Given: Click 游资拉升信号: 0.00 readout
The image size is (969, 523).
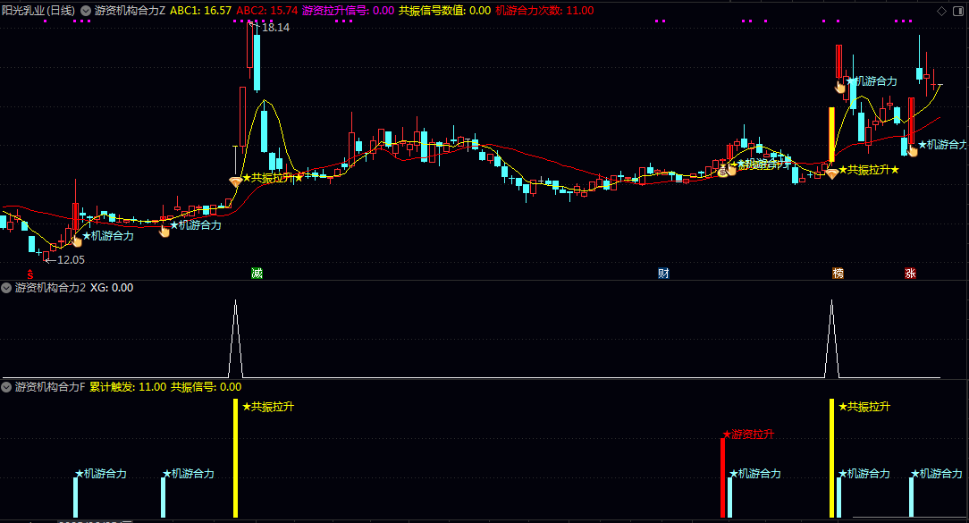Looking at the screenshot, I should (348, 11).
